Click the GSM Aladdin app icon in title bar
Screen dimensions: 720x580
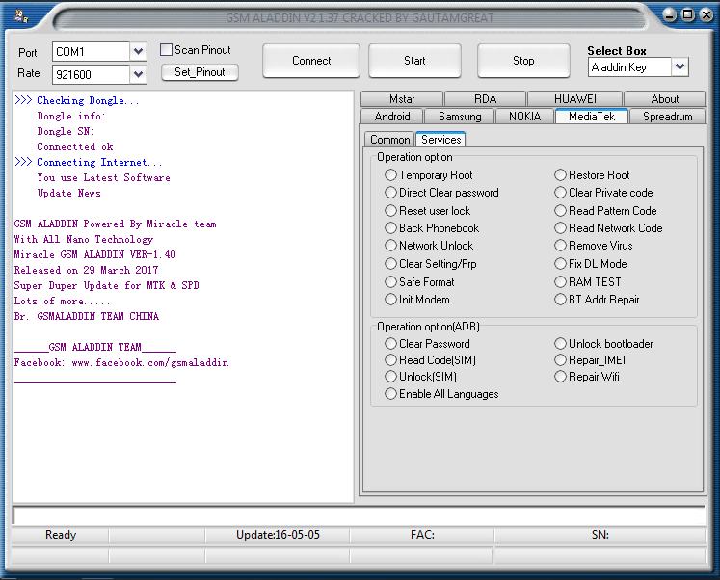point(21,16)
